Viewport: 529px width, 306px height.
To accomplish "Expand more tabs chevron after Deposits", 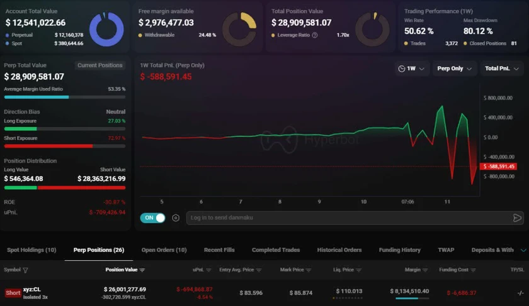I will click(x=523, y=250).
